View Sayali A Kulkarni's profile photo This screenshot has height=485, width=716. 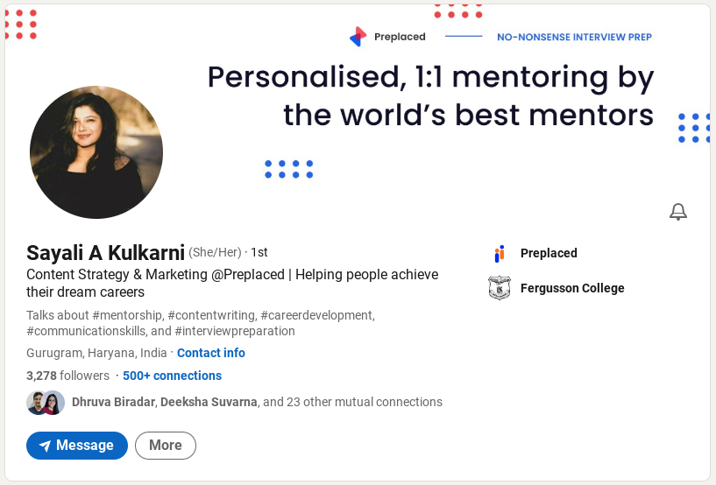96,152
